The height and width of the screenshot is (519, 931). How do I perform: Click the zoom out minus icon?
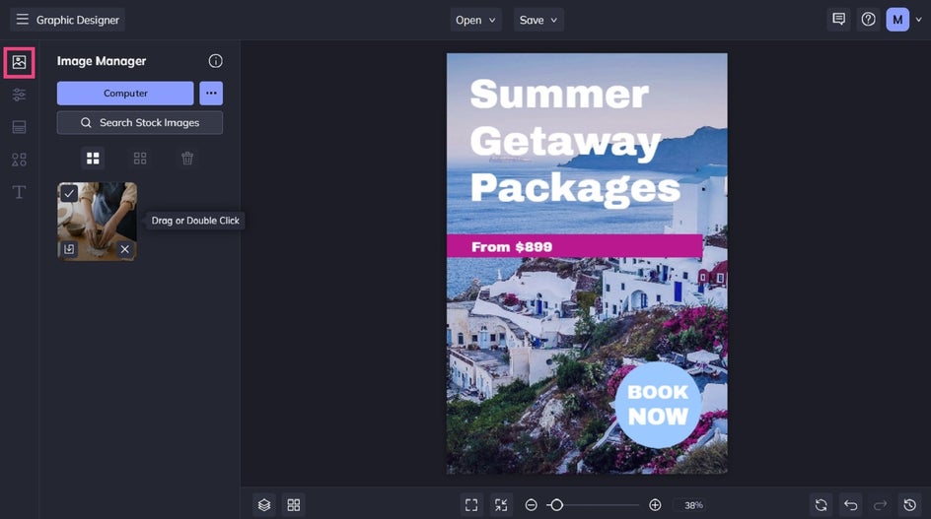[x=531, y=505]
